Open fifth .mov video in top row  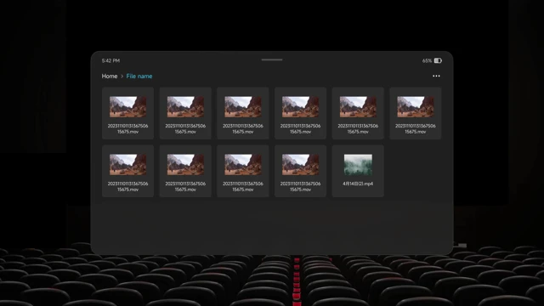358,113
